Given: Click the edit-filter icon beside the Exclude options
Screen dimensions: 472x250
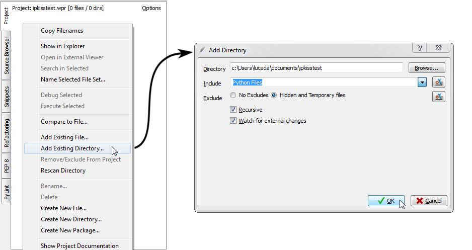Looking at the screenshot, I should (438, 97).
